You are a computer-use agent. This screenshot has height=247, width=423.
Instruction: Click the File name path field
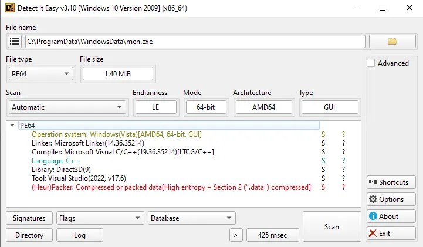point(195,42)
